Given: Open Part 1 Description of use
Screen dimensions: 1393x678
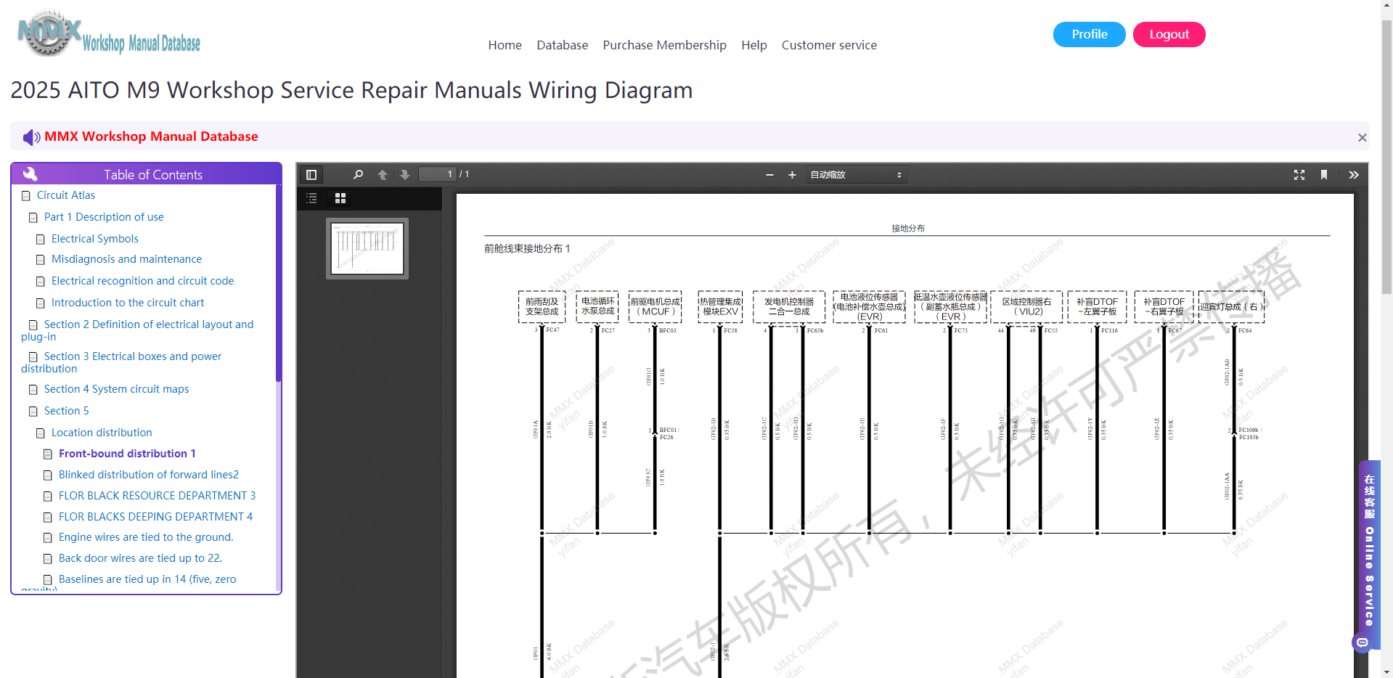Looking at the screenshot, I should pyautogui.click(x=104, y=217).
